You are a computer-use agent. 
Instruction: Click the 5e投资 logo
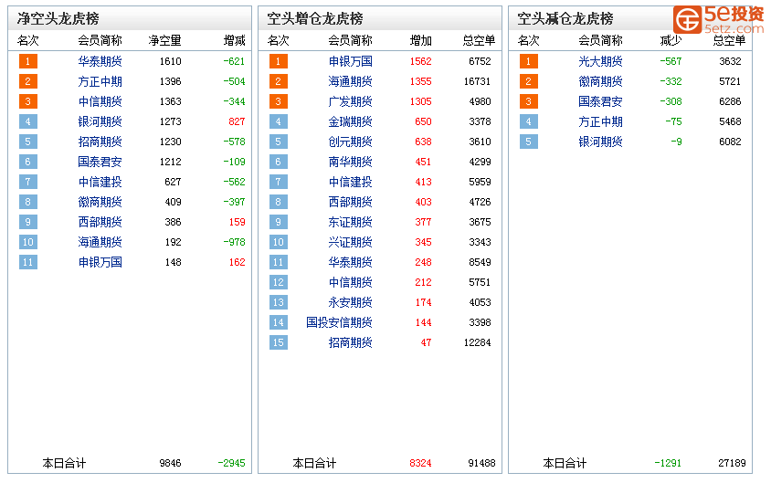point(718,20)
